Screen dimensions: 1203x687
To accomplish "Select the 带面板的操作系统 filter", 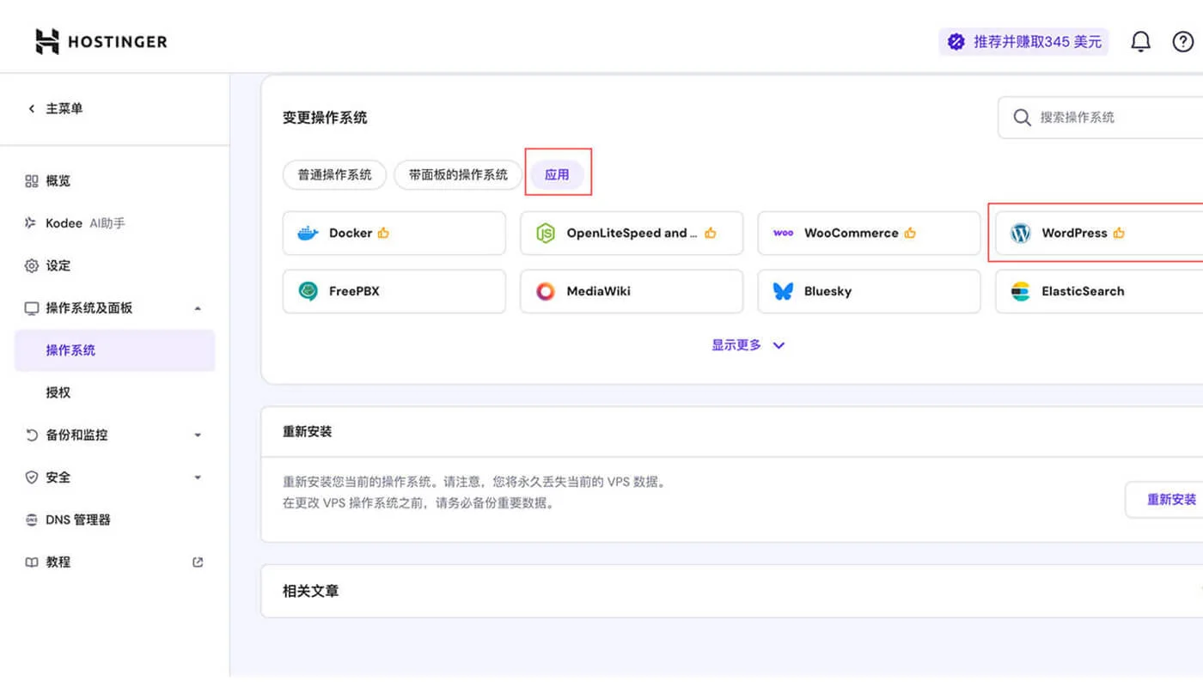I will pos(459,174).
